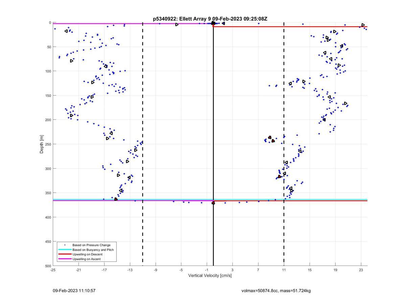Click legend entry 'Upwelling on Ascent'
Screen dimensions: 406x299
pyautogui.click(x=86, y=259)
